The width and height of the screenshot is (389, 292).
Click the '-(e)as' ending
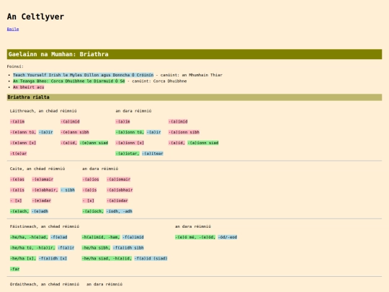(x=17, y=180)
